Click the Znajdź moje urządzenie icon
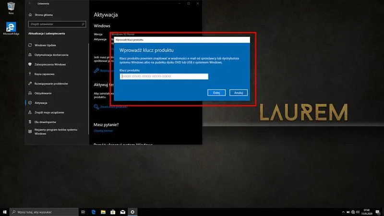384x216 pixels. click(x=30, y=112)
